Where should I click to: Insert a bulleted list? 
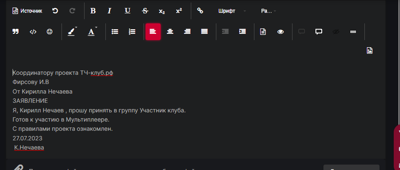pyautogui.click(x=115, y=31)
